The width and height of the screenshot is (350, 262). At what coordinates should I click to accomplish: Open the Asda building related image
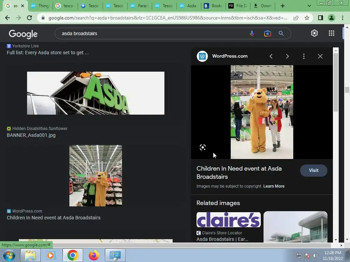296,227
